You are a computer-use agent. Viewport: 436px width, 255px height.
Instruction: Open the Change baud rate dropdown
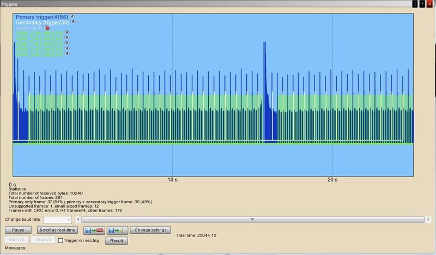[68, 220]
